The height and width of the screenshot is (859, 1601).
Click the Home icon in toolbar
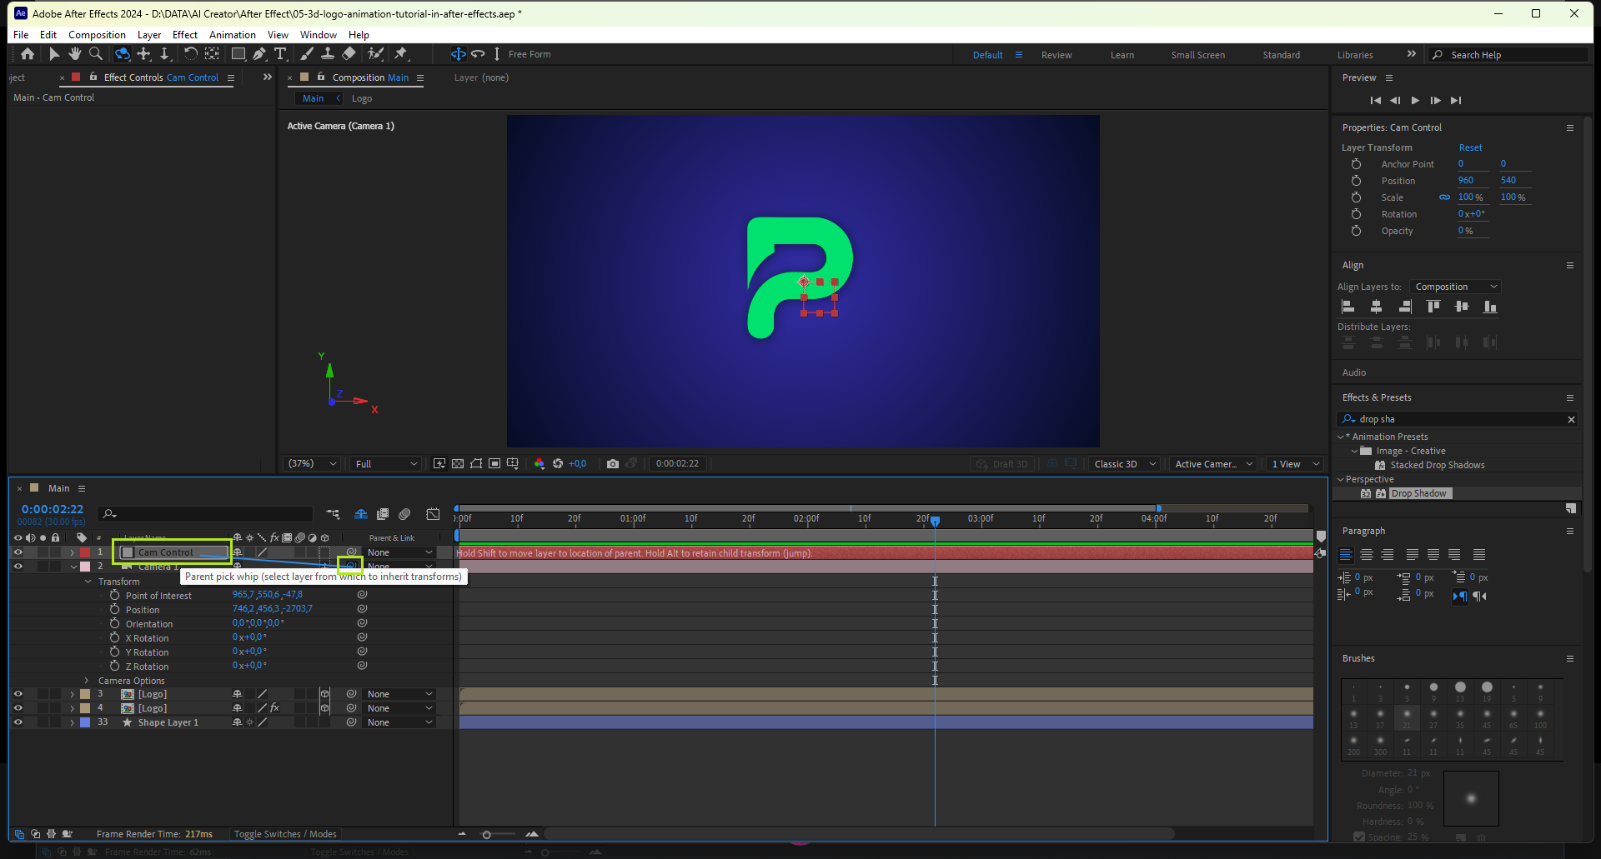pyautogui.click(x=28, y=54)
